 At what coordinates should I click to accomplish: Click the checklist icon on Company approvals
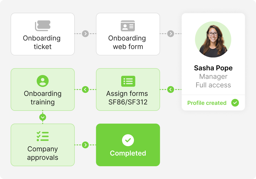pyautogui.click(x=43, y=136)
